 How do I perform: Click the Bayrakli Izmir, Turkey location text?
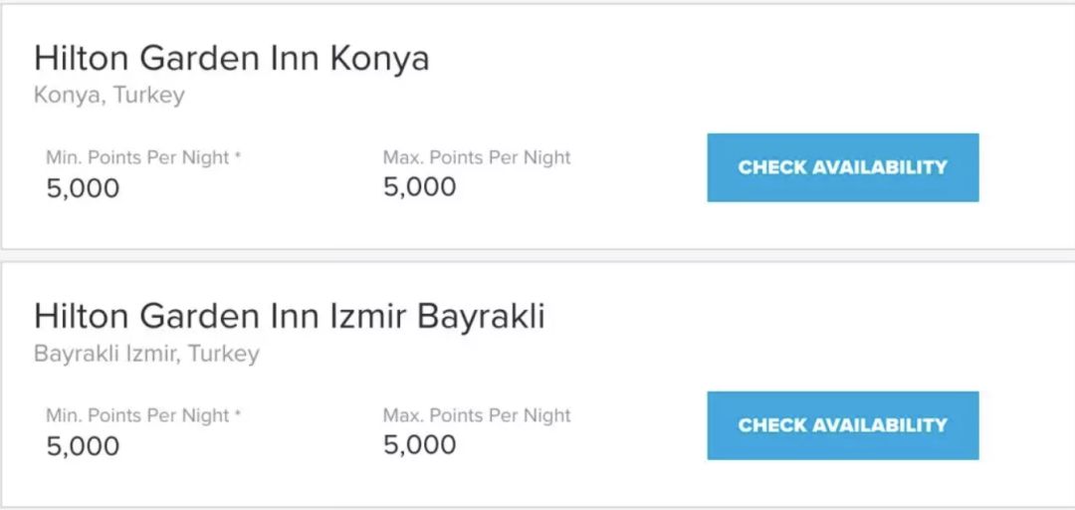point(146,354)
